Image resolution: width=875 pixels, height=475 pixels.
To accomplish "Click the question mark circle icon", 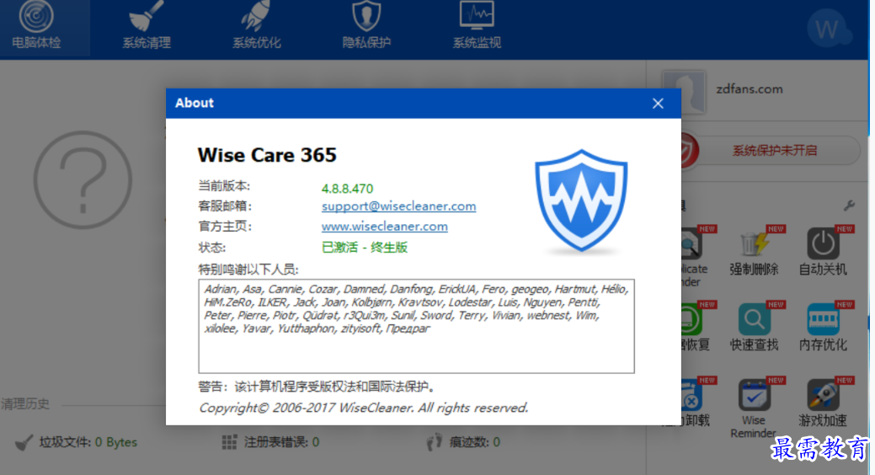I will 83,179.
